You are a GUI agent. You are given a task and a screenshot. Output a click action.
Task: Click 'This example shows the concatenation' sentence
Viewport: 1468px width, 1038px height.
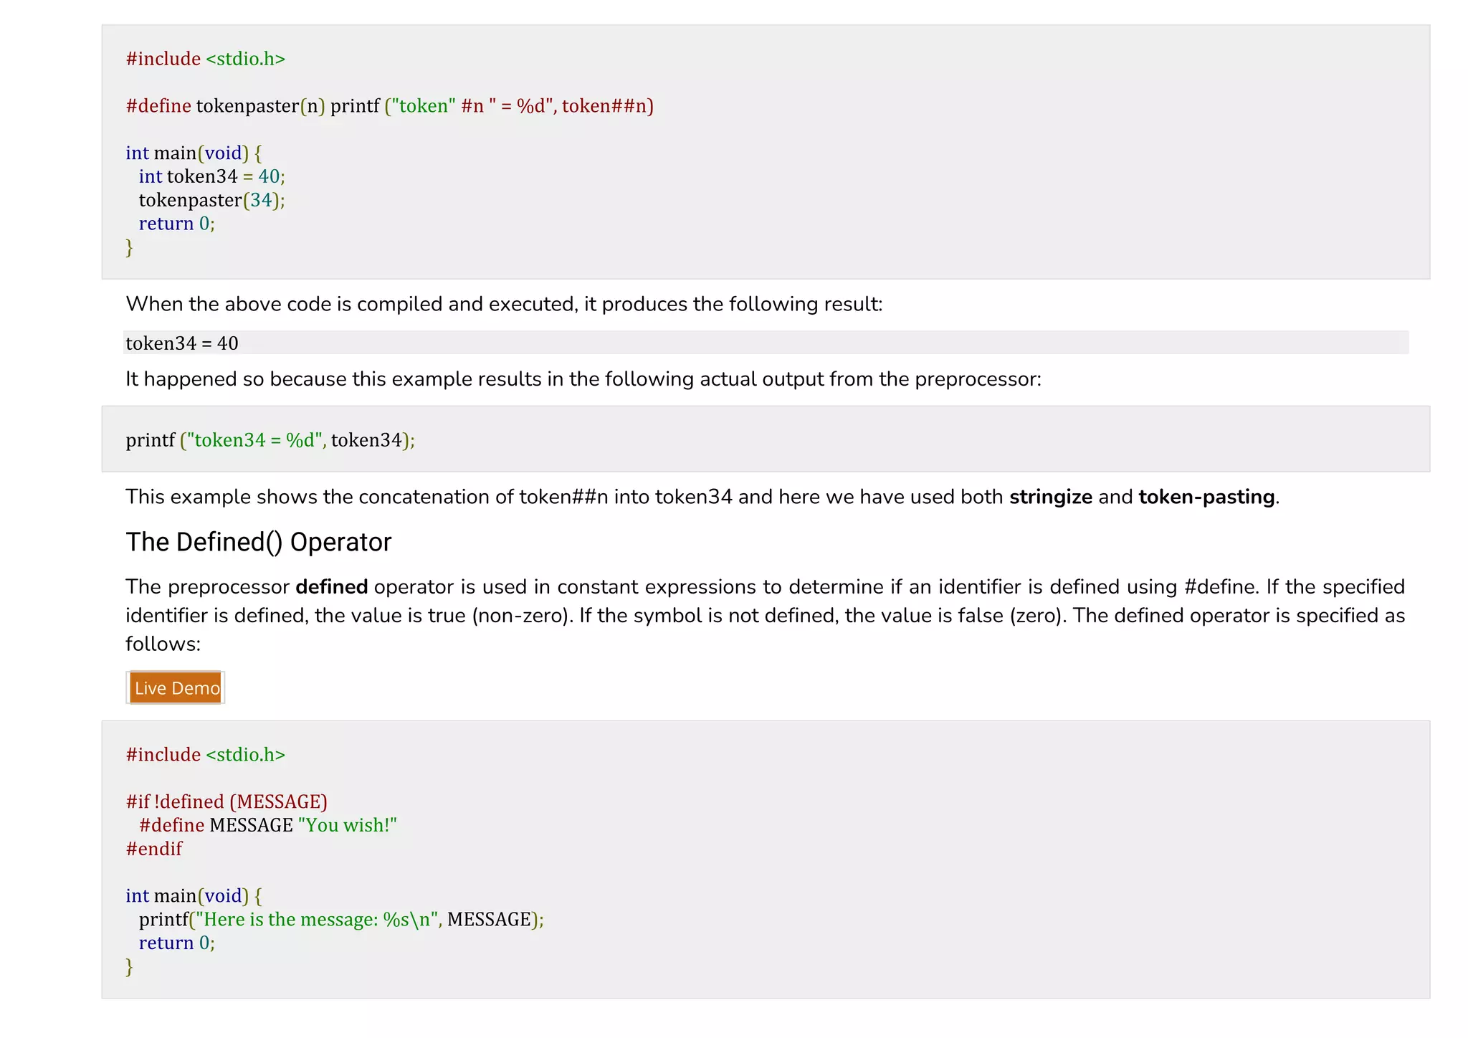click(702, 497)
